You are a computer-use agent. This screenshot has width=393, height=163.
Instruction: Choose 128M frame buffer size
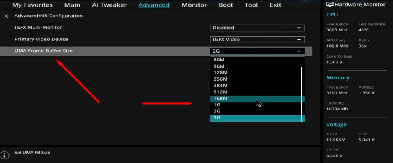255,72
